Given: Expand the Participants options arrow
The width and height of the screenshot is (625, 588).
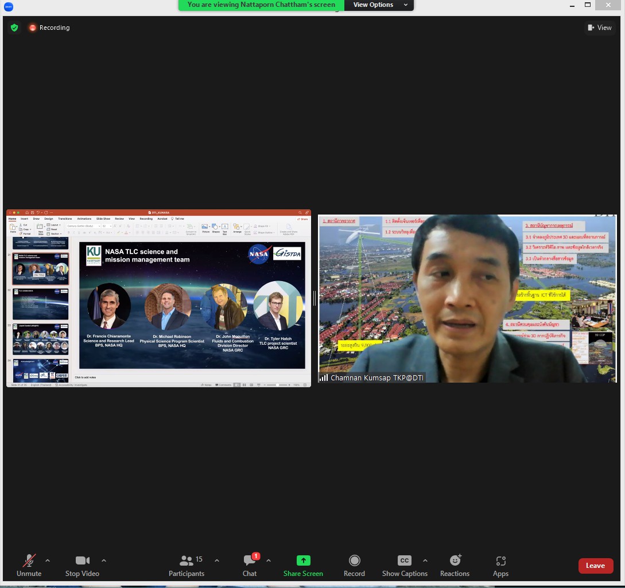Looking at the screenshot, I should coord(217,560).
